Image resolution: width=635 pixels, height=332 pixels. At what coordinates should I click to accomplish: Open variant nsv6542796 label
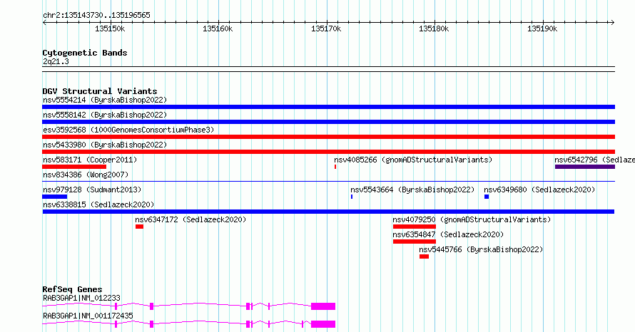click(x=594, y=160)
